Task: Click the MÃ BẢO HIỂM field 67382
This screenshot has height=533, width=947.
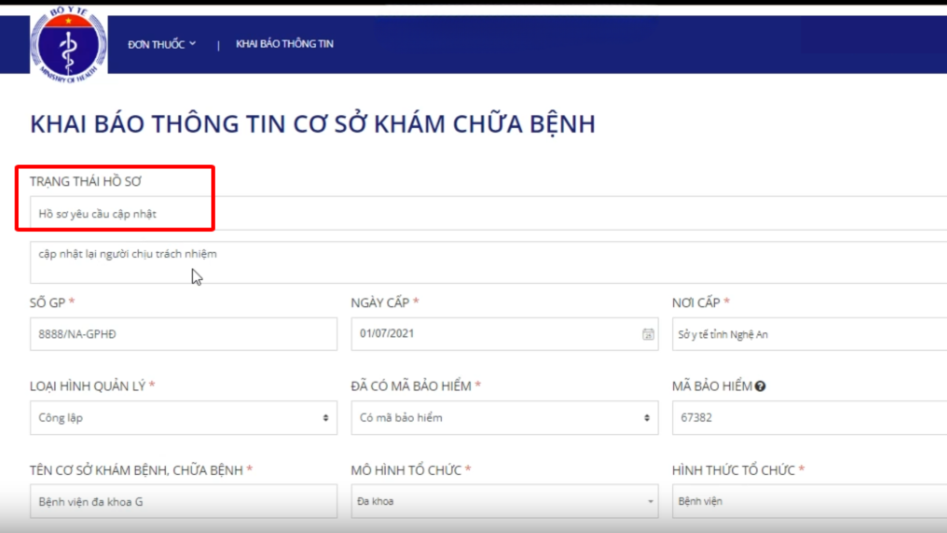Action: (x=809, y=418)
